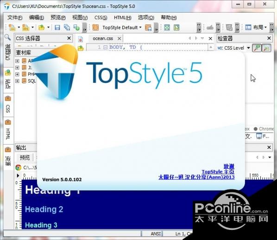Click the save all files icon
This screenshot has width=277, height=240.
[x=67, y=27]
